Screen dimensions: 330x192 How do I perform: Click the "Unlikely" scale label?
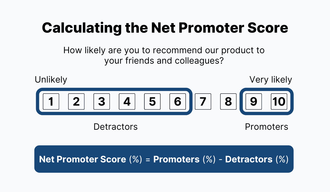click(x=51, y=80)
